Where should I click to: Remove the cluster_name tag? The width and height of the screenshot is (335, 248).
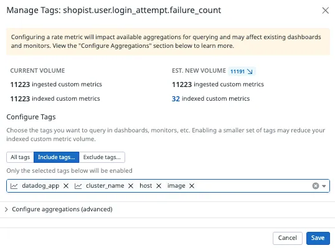point(131,186)
